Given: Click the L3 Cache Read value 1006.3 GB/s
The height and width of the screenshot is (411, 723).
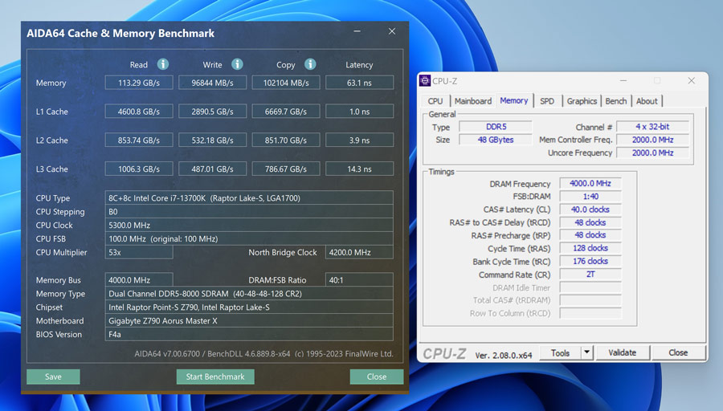Looking at the screenshot, I should (139, 169).
